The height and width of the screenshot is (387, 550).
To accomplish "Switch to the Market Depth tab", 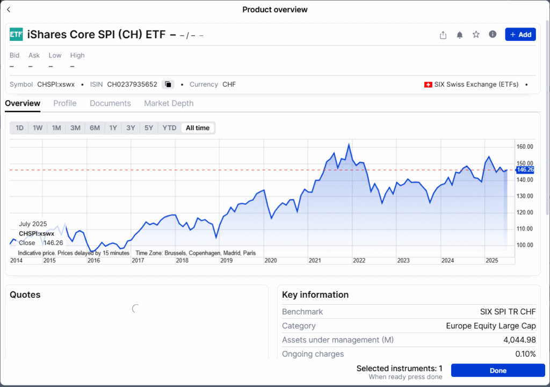I will 169,103.
